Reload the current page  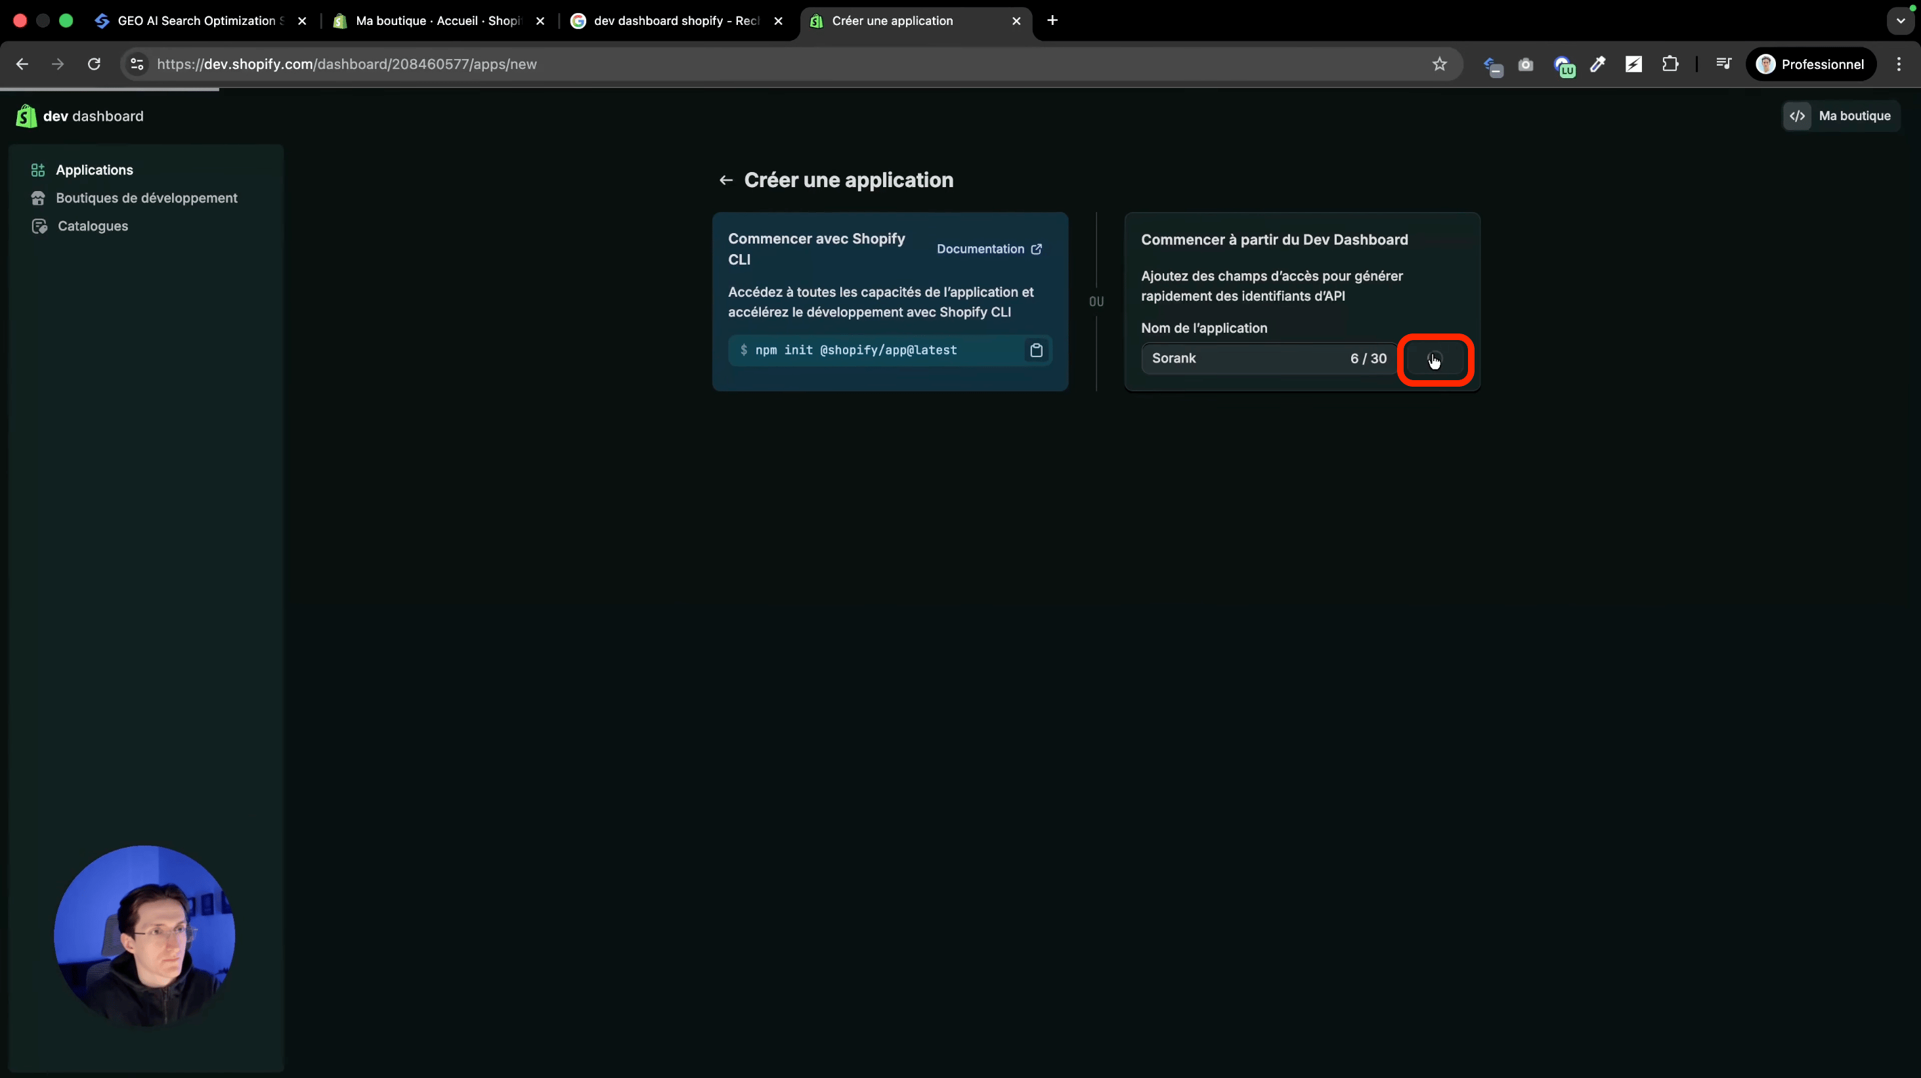coord(94,64)
